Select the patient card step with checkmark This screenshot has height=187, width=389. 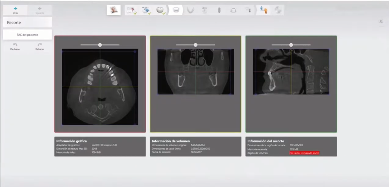click(132, 10)
